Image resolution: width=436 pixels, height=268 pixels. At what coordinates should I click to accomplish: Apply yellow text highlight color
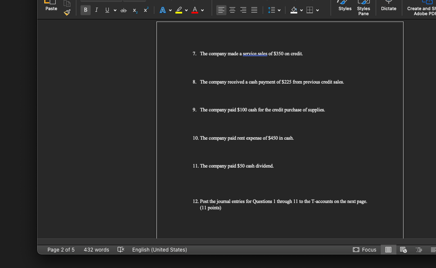(x=178, y=10)
